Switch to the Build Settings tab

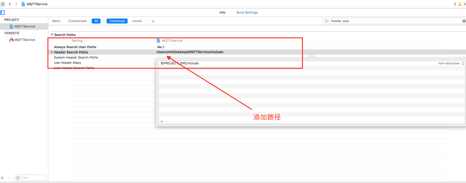[247, 12]
